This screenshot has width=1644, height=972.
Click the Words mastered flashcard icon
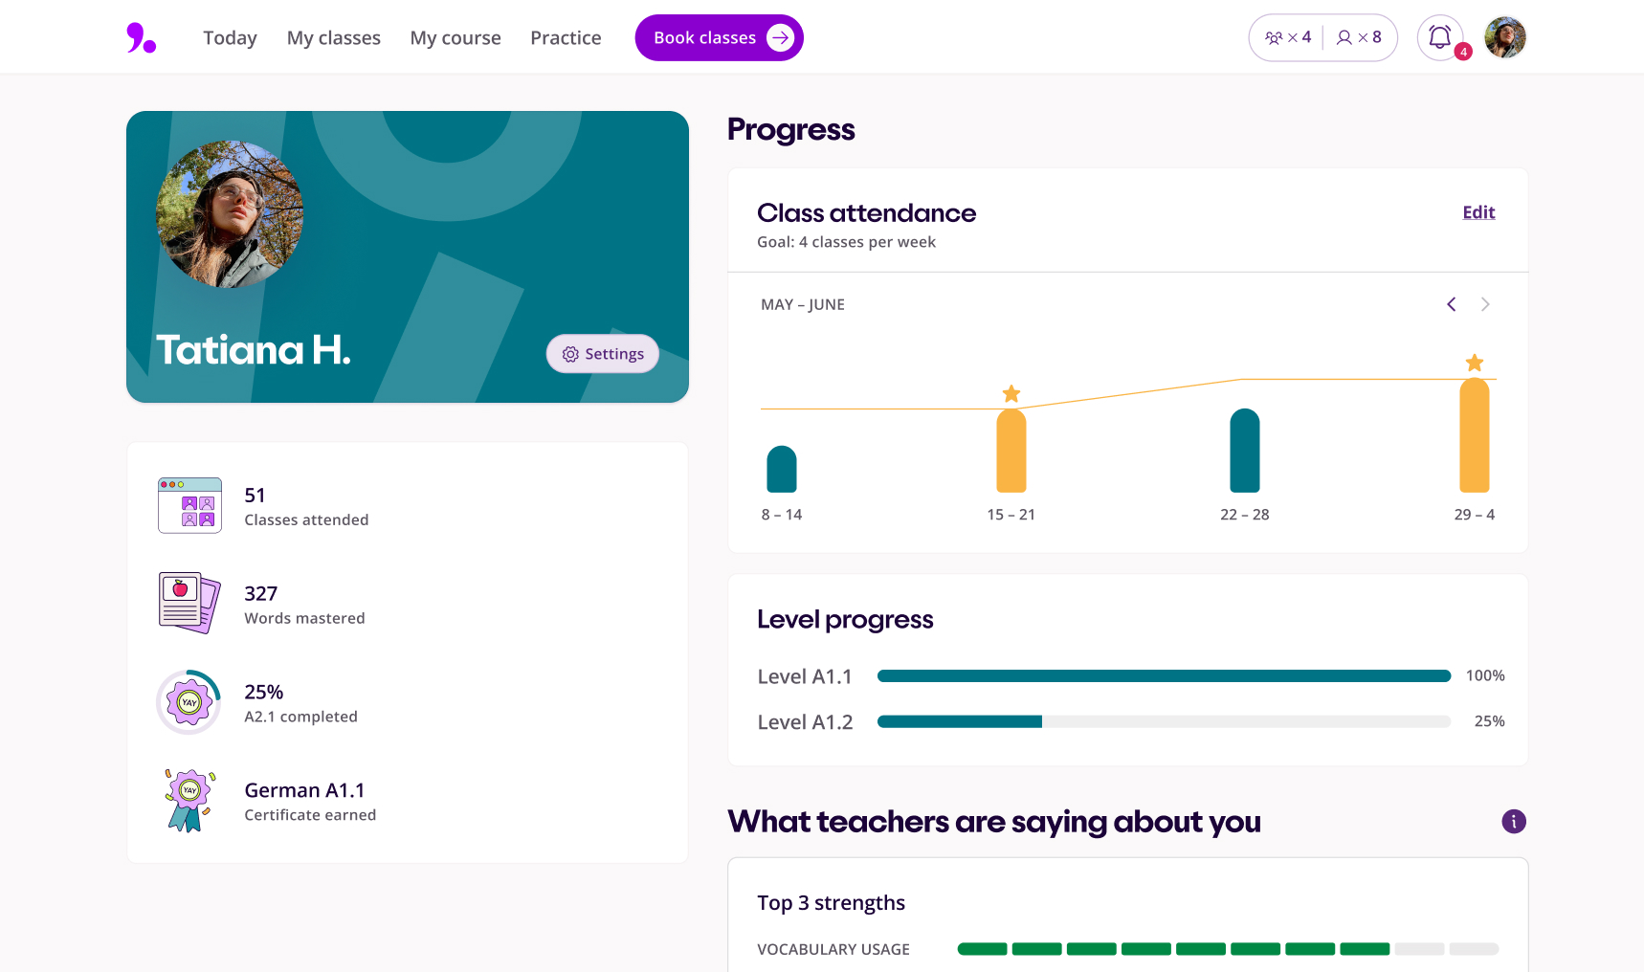(189, 603)
